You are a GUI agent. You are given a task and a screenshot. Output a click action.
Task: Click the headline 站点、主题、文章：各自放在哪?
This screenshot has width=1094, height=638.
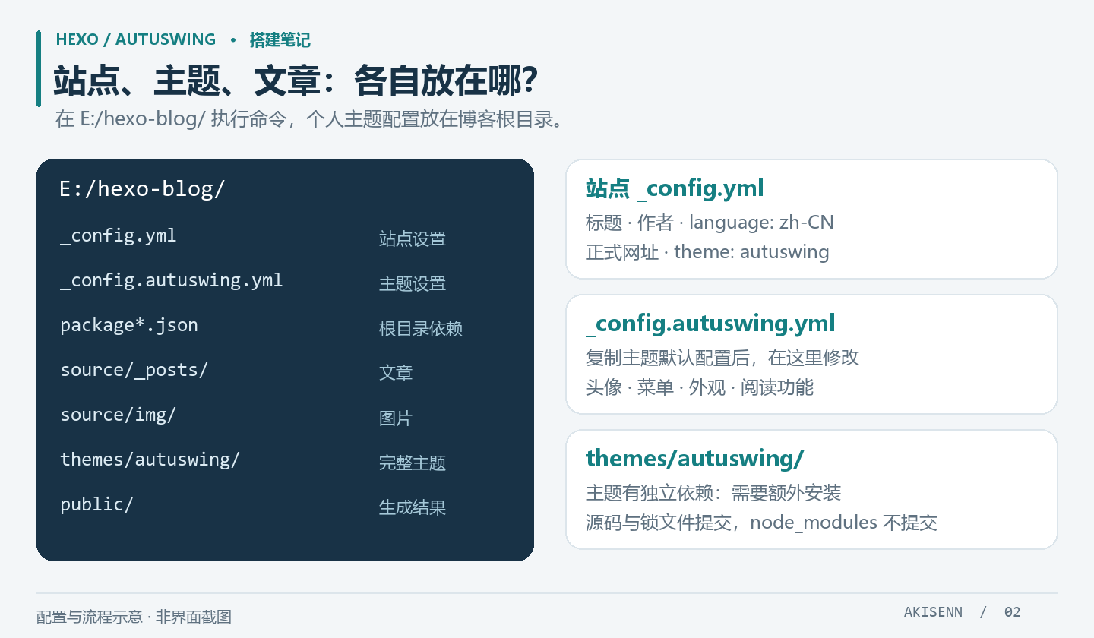click(x=296, y=81)
